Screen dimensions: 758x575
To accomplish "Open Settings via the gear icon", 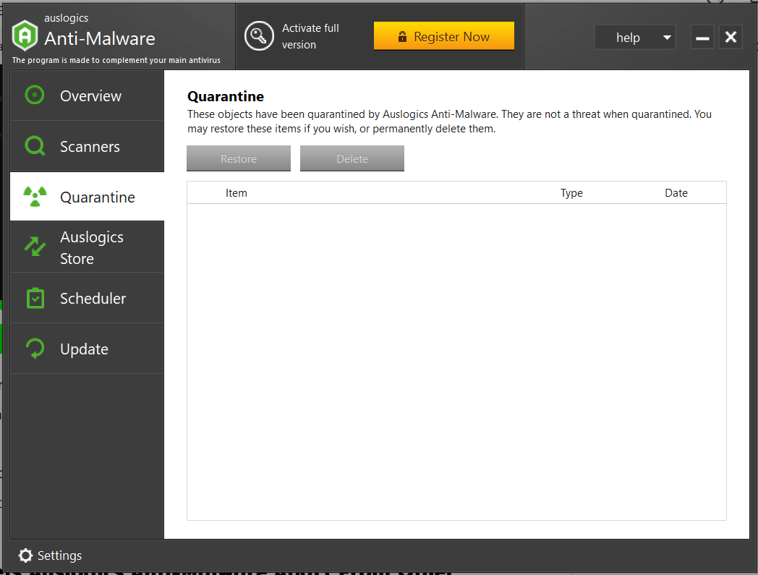I will point(26,555).
